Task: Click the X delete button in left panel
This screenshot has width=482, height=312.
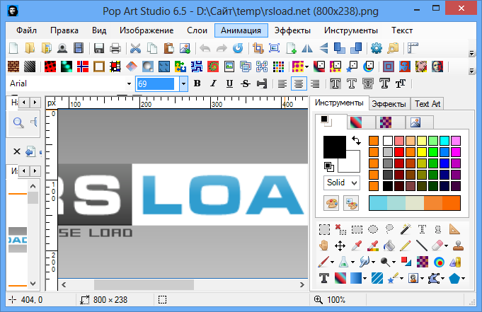Action: (x=17, y=151)
